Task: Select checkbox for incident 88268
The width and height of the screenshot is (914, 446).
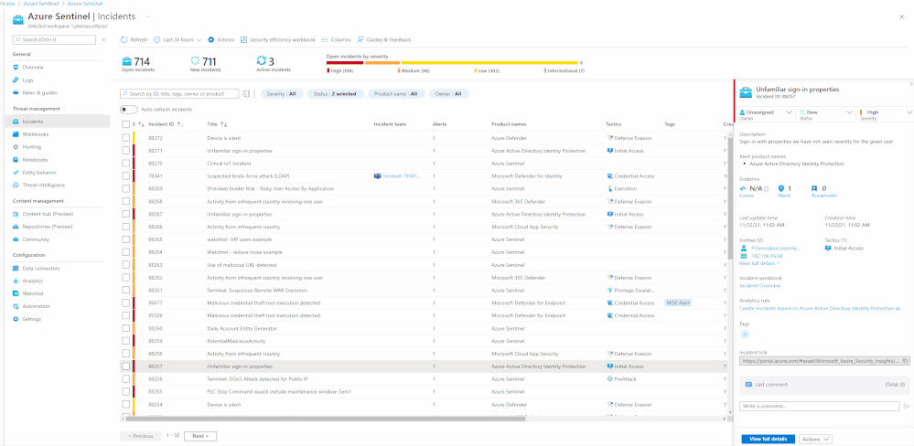Action: pyautogui.click(x=126, y=201)
